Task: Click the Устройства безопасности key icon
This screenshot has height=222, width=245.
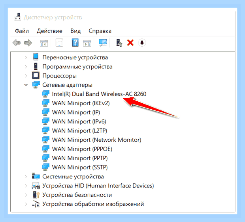Action: (x=36, y=195)
